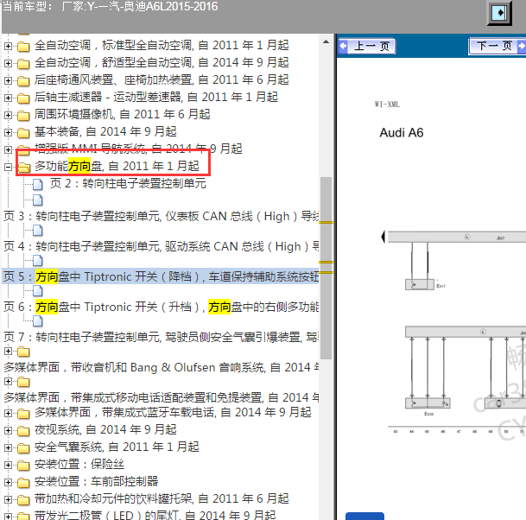Open folder icon of 多媒体界面 蓝牙车载电话
526x520 pixels.
click(23, 413)
